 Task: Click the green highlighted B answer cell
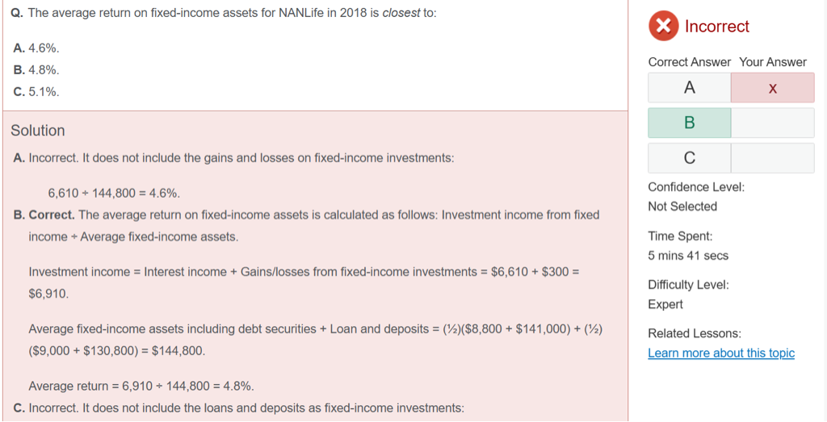689,123
